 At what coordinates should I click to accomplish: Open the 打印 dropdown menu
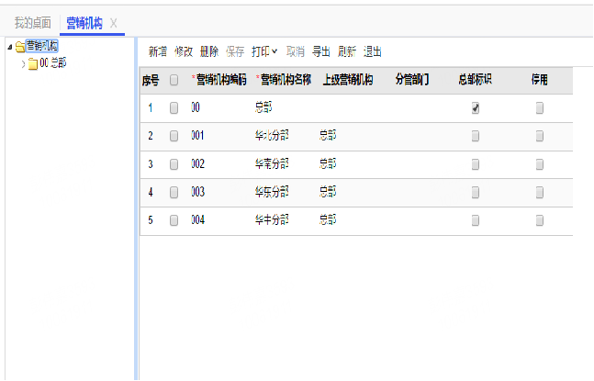click(264, 52)
